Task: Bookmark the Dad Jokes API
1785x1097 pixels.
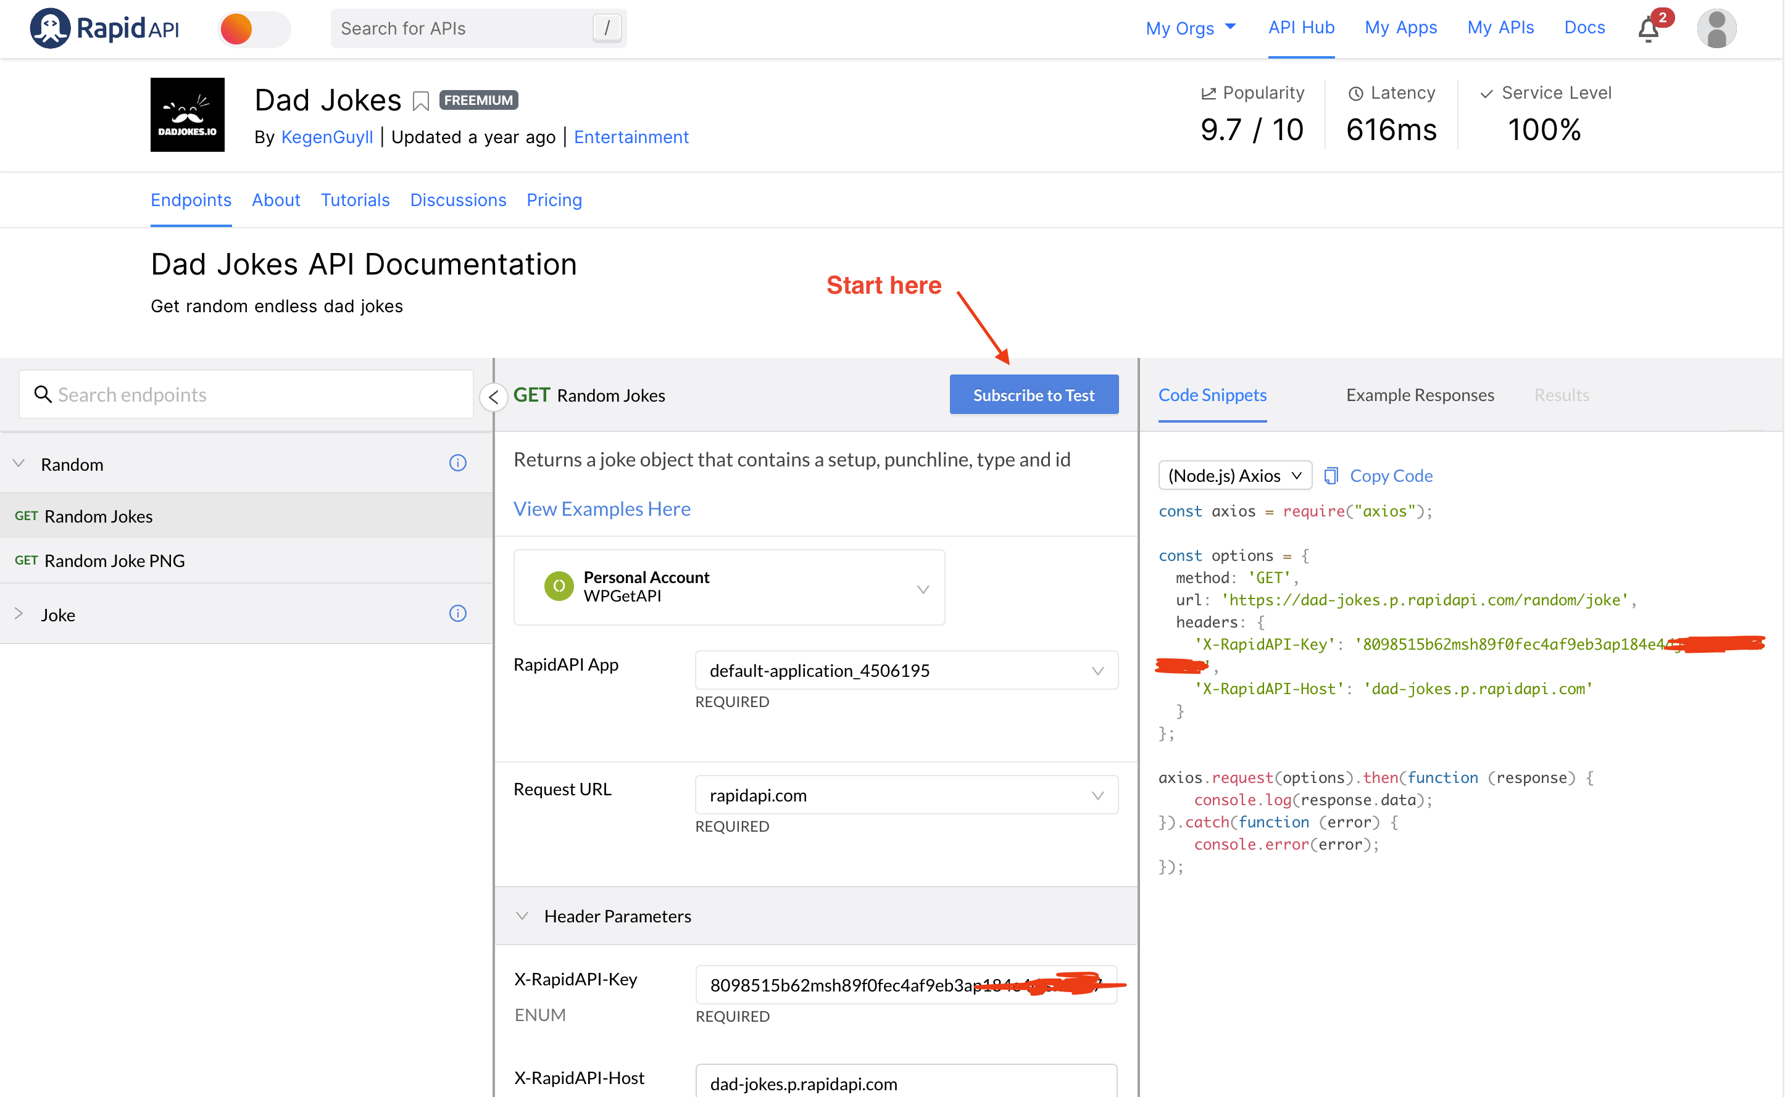Action: pyautogui.click(x=420, y=101)
